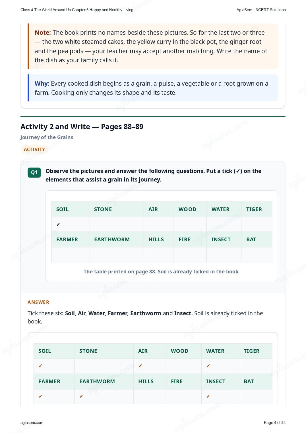306x433 pixels.
Task: Click the tick under AIR in the answer table
Action: tap(140, 366)
